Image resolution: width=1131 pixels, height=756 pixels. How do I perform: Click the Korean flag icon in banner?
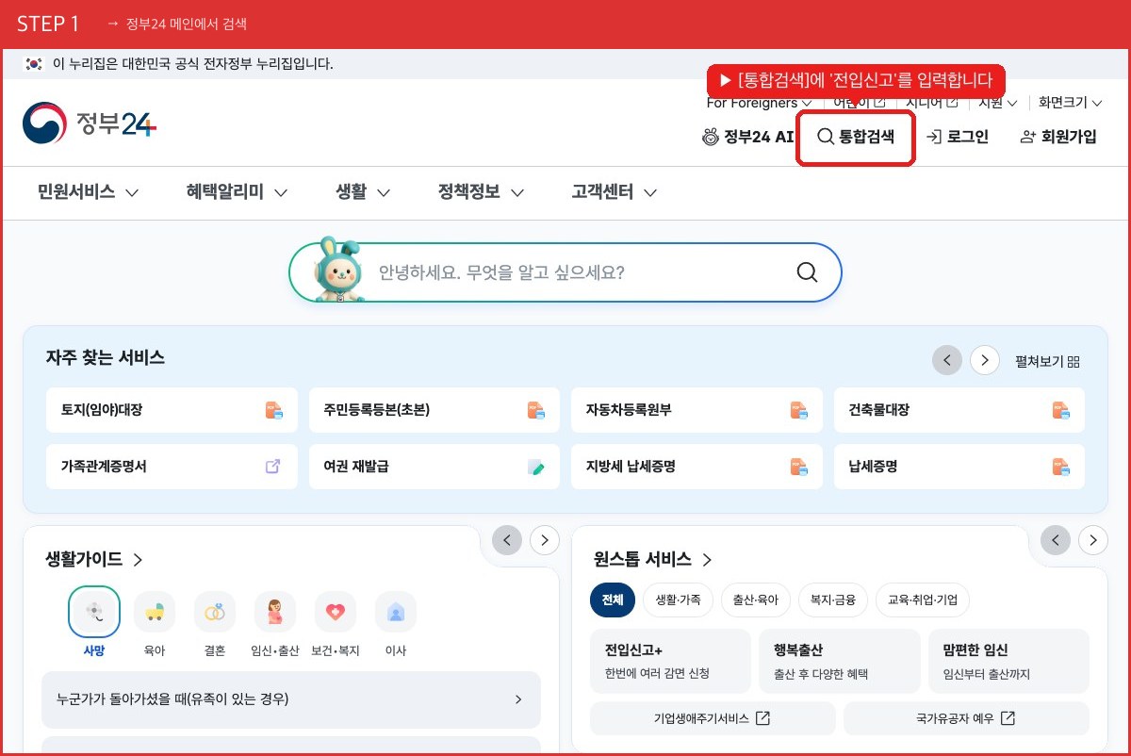[x=34, y=64]
